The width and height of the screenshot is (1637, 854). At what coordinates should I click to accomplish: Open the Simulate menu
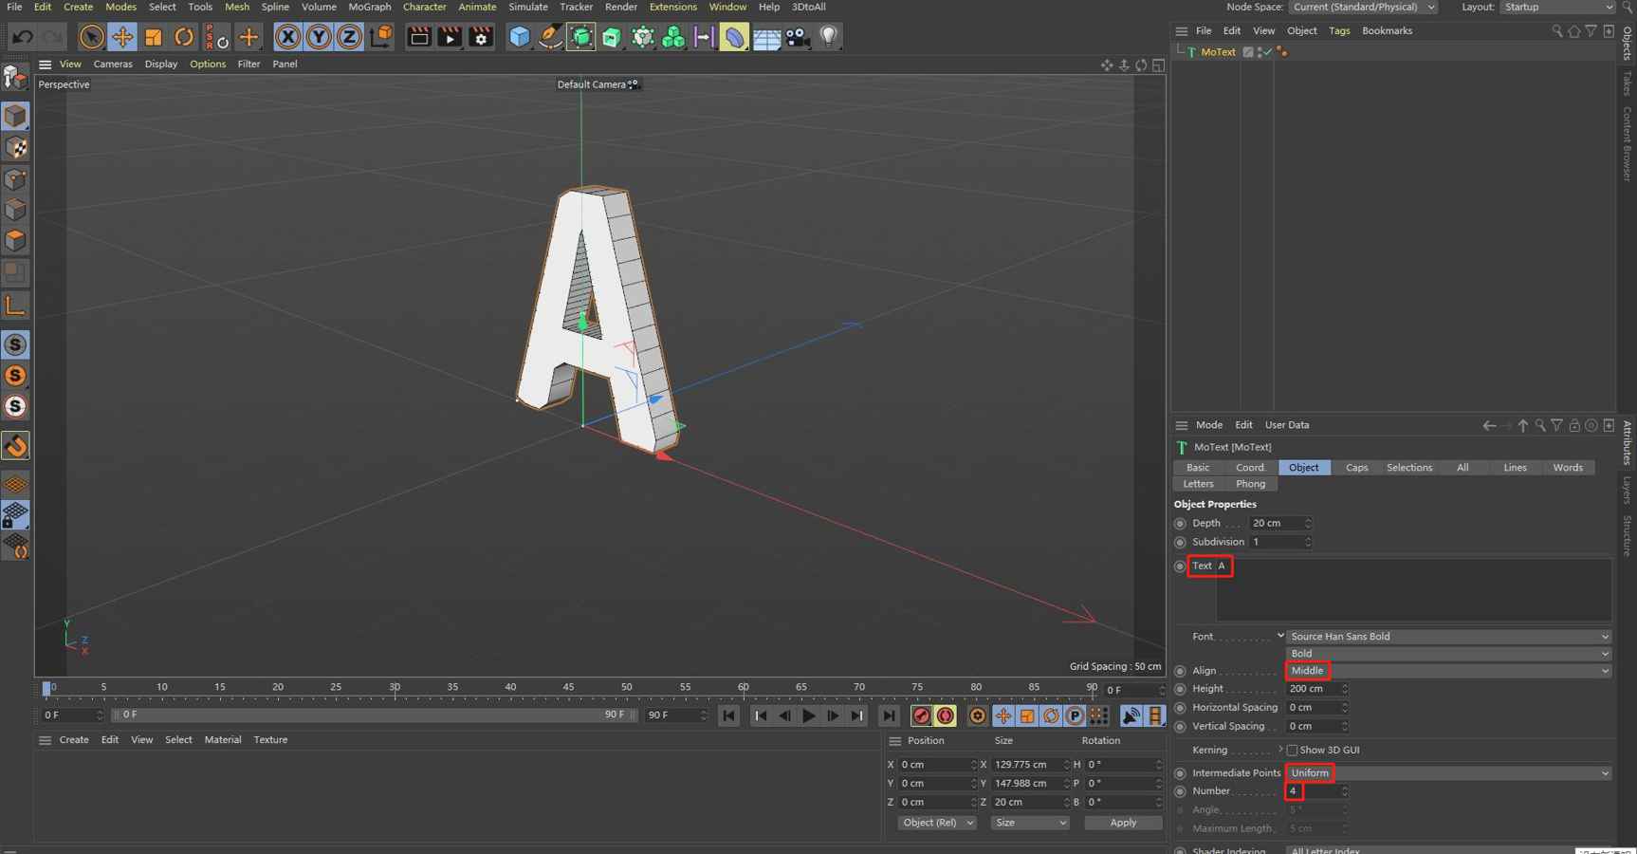528,7
